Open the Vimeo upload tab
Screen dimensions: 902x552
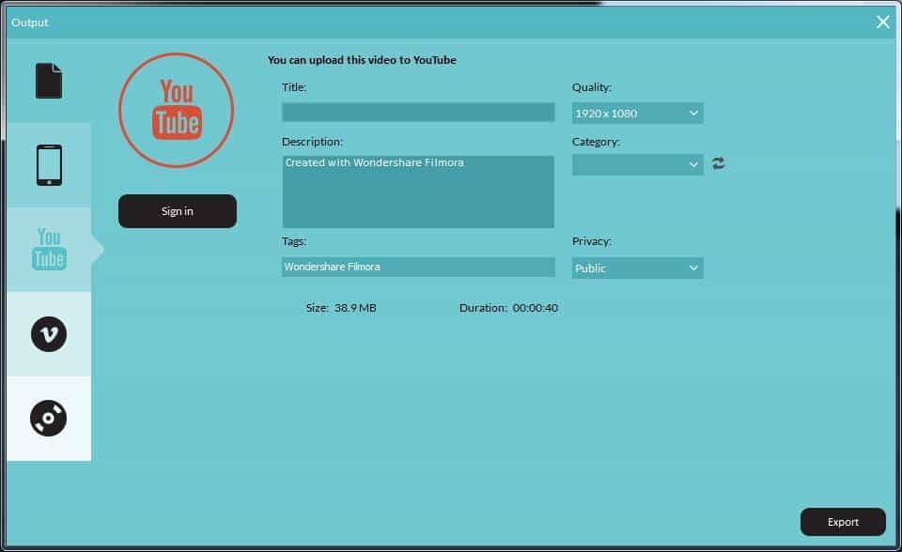pyautogui.click(x=49, y=334)
